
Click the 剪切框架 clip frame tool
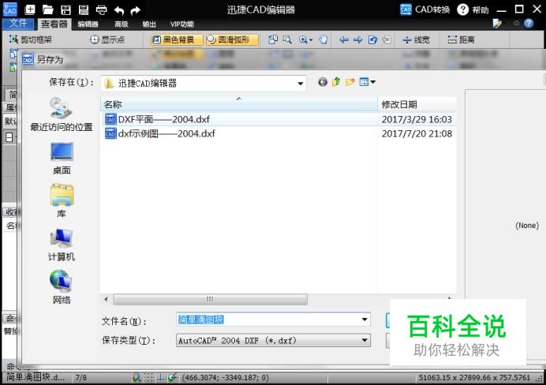point(30,39)
